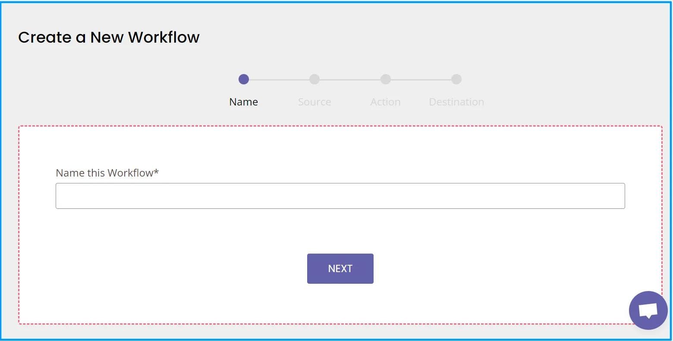
Task: Click the required asterisk beside Workflow label
Action: 156,172
